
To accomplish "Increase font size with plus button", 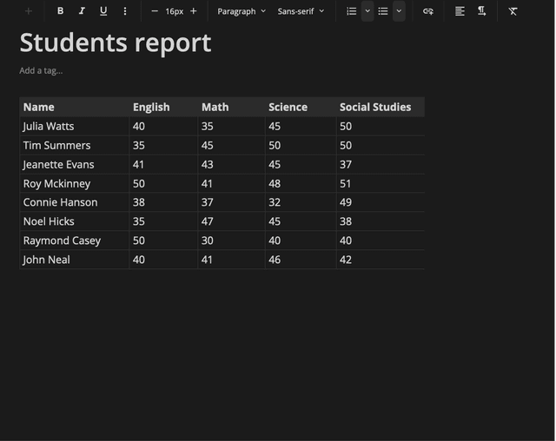I will [x=193, y=11].
